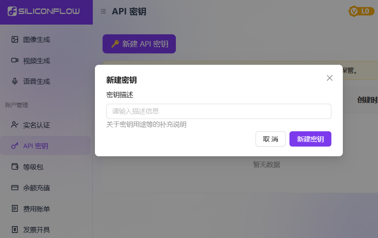Viewport: 378px width, 238px height.
Task: Click the API 密钥 key icon in the sidebar
Action: click(15, 146)
